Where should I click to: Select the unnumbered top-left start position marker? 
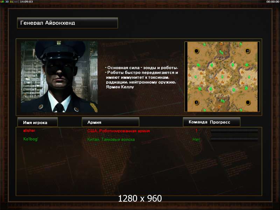tap(196, 51)
